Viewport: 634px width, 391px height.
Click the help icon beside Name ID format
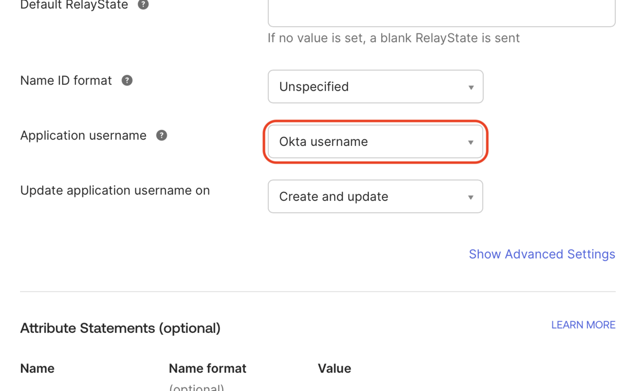[x=127, y=80]
